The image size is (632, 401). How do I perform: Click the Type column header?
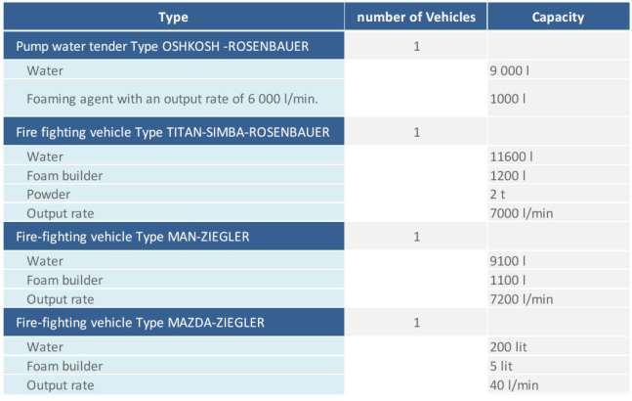(174, 17)
